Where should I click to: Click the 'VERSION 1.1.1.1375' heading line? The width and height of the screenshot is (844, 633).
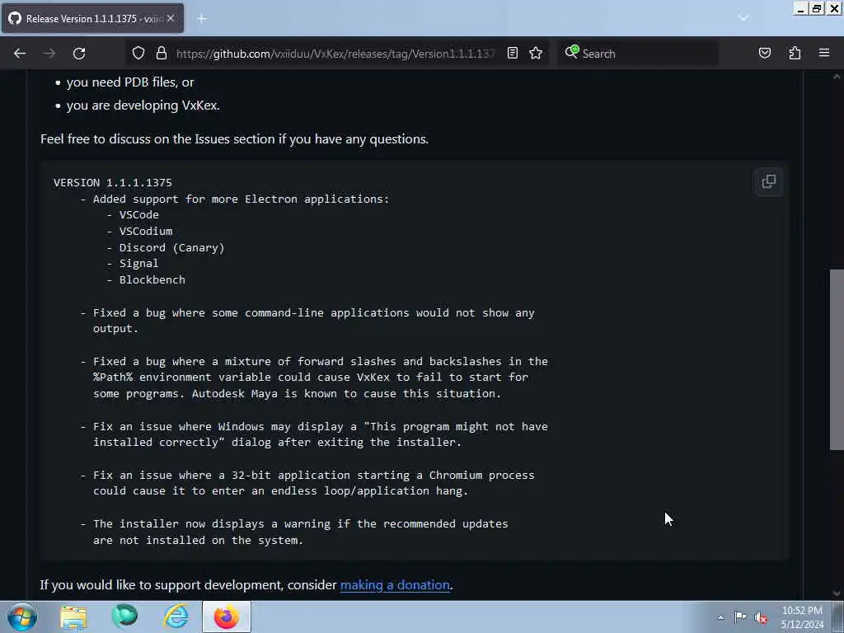click(113, 182)
